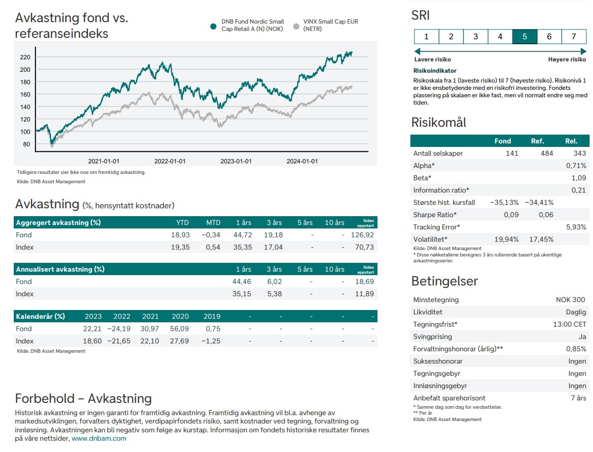Click the 'Antall selskaper' row label

tap(438, 153)
